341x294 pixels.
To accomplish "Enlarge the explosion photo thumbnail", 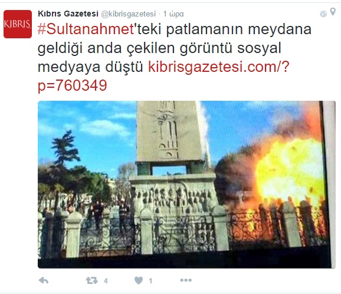I will click(186, 184).
